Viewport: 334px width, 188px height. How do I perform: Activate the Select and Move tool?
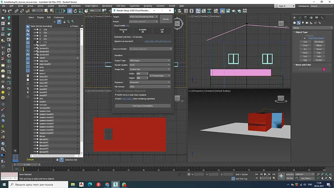click(70, 11)
